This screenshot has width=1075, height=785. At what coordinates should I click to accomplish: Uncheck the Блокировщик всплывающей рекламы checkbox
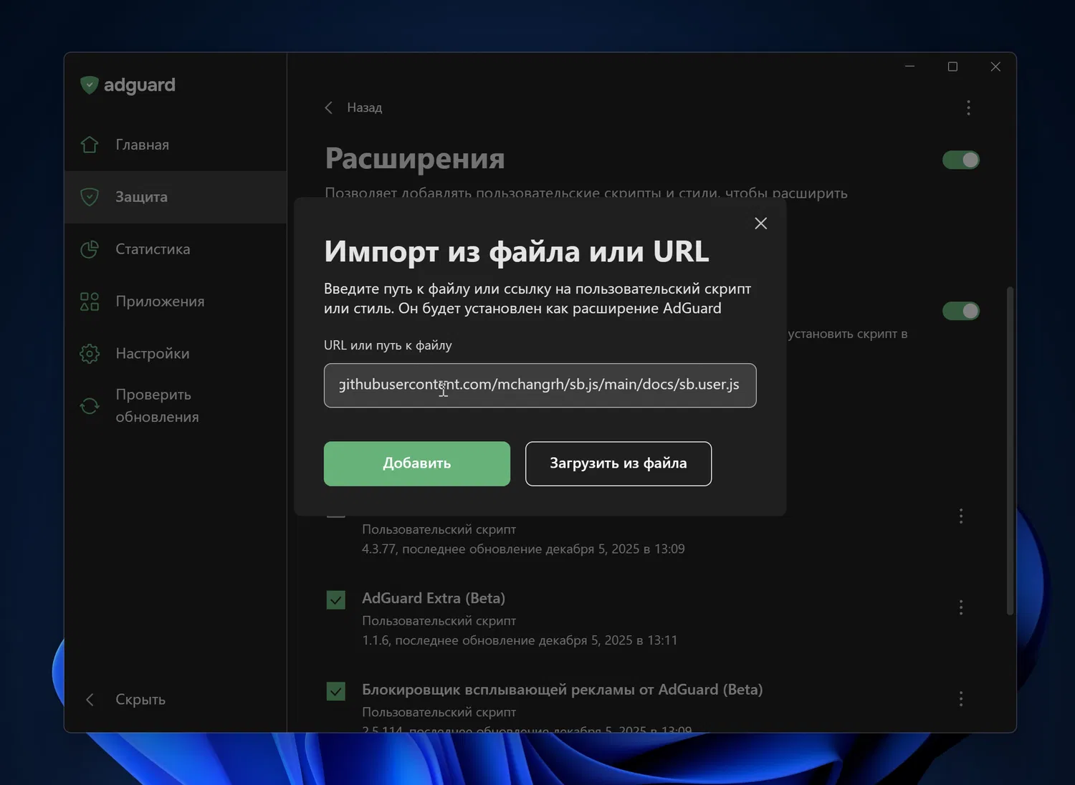click(335, 691)
